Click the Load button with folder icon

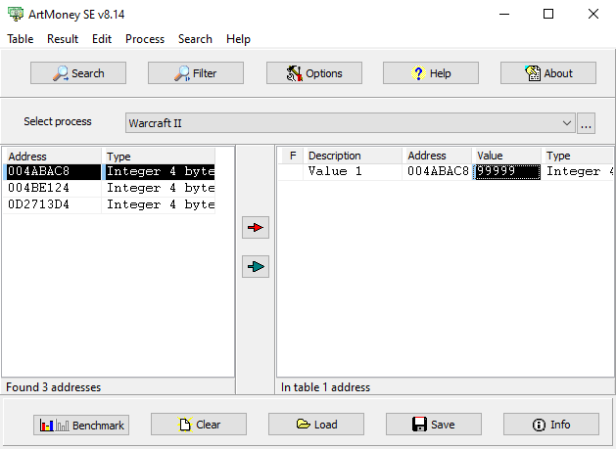(316, 425)
